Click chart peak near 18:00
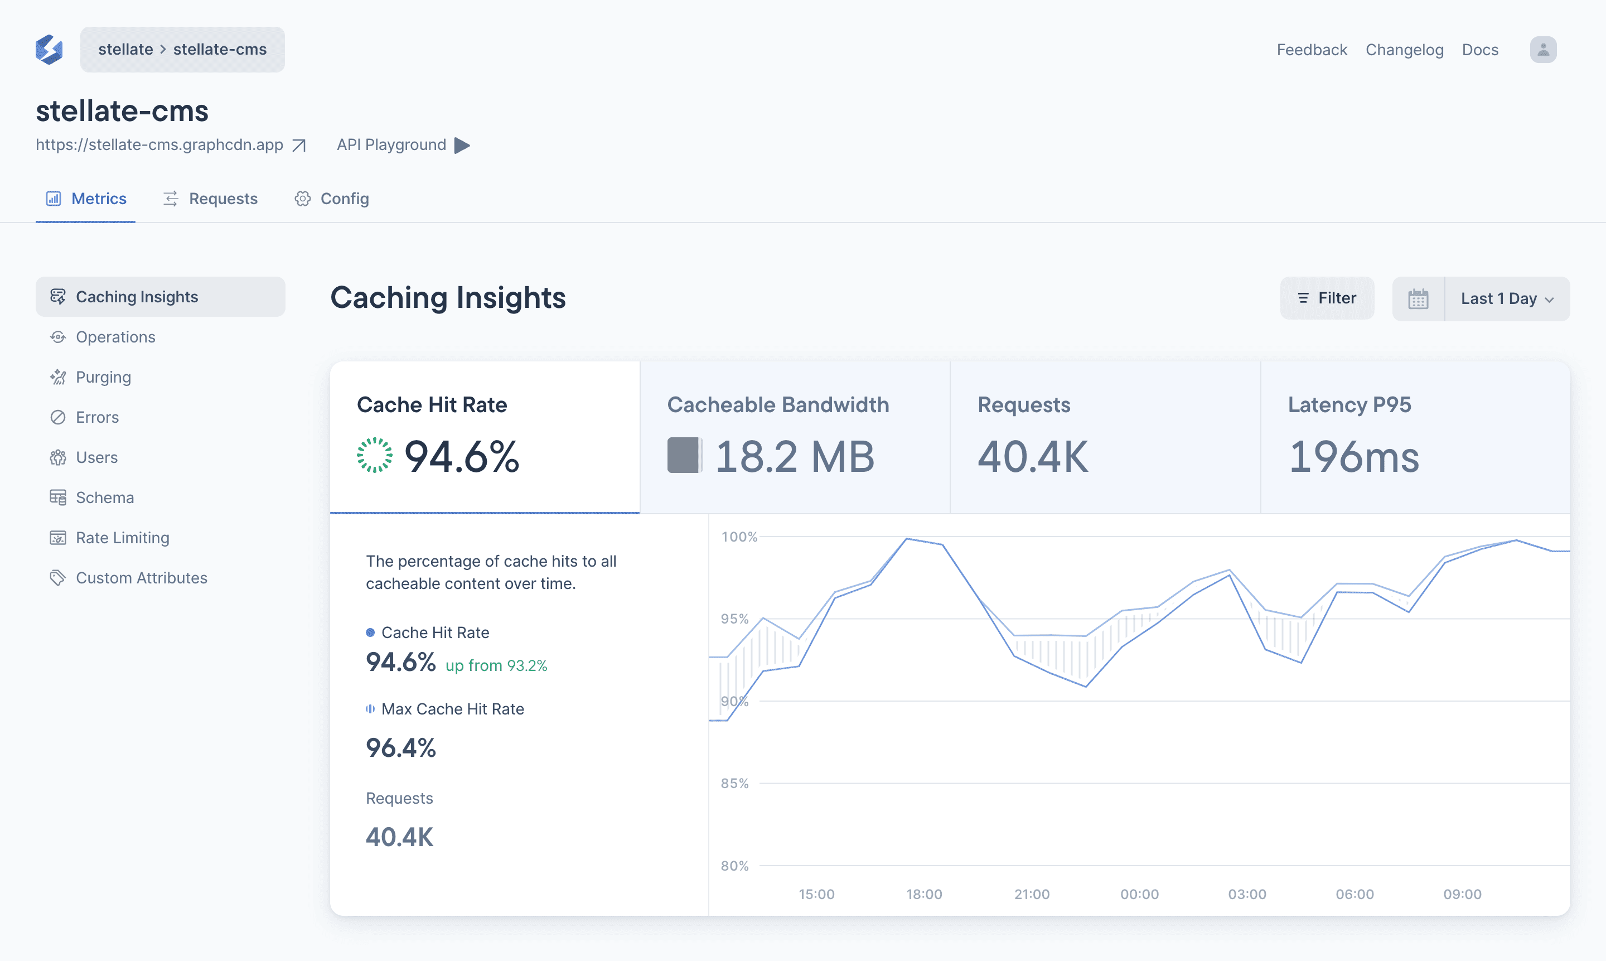Image resolution: width=1606 pixels, height=961 pixels. tap(906, 539)
